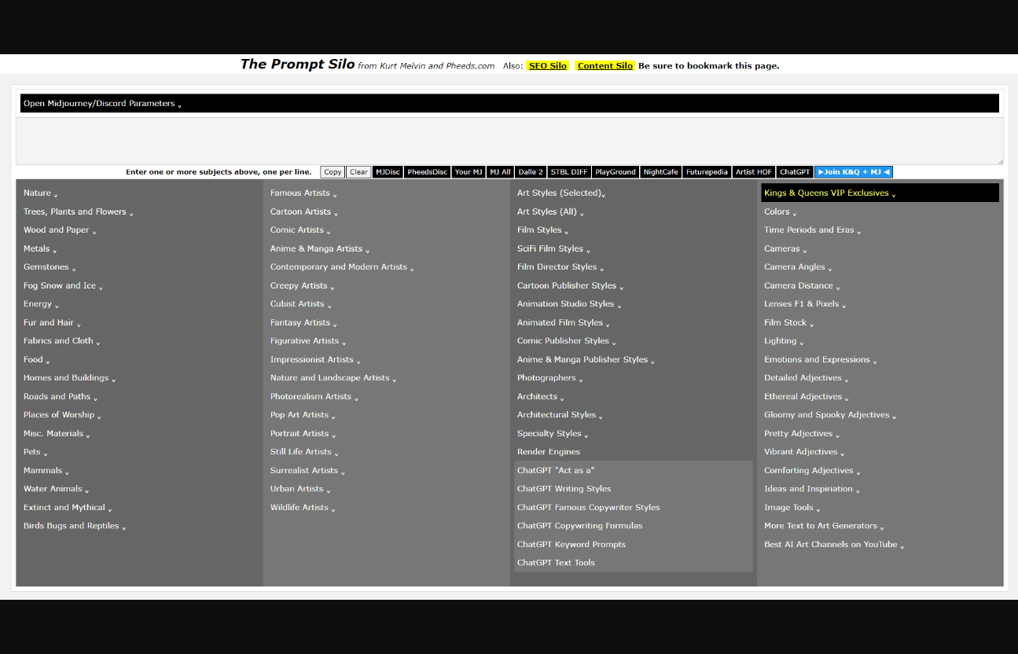The height and width of the screenshot is (654, 1018).
Task: Expand the Nature category
Action: tap(38, 193)
